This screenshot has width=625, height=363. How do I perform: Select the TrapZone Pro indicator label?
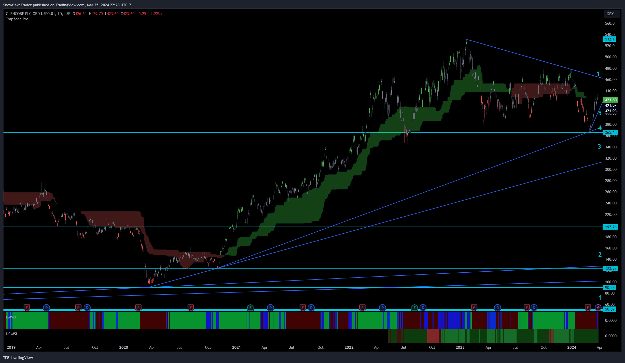point(17,19)
